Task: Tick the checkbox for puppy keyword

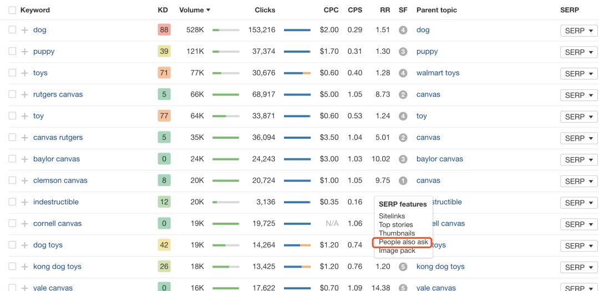Action: pos(12,51)
